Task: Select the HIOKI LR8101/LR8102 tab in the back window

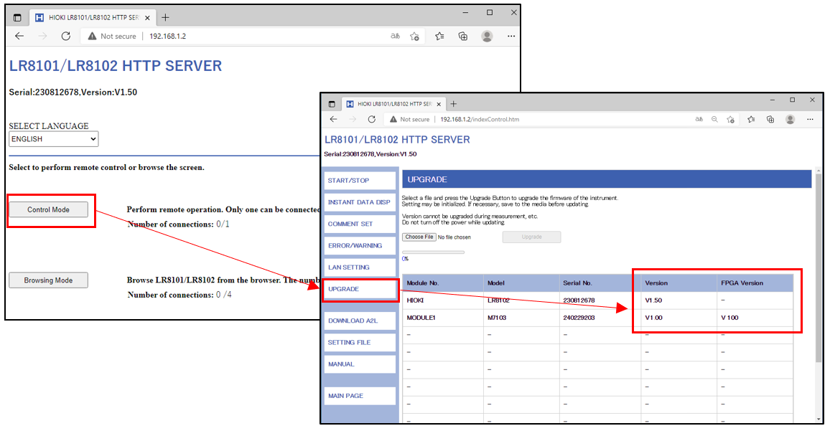Action: coord(93,17)
